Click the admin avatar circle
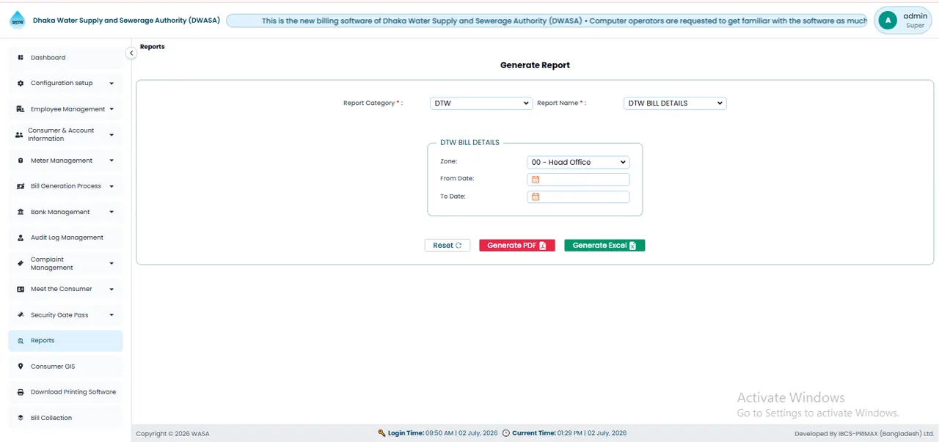 [888, 21]
